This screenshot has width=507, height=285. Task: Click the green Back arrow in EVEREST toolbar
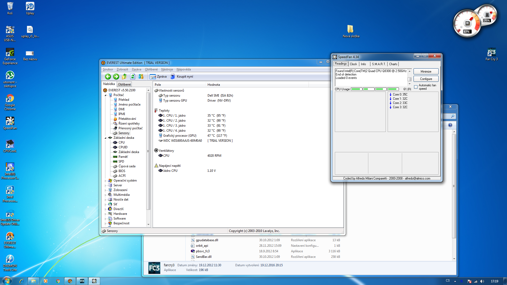click(108, 77)
